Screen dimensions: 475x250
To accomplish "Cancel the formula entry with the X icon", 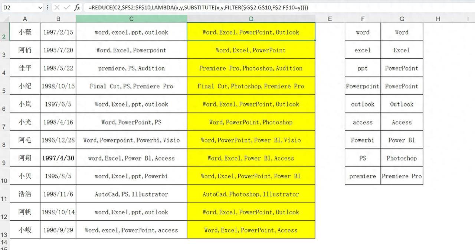I will coord(57,7).
